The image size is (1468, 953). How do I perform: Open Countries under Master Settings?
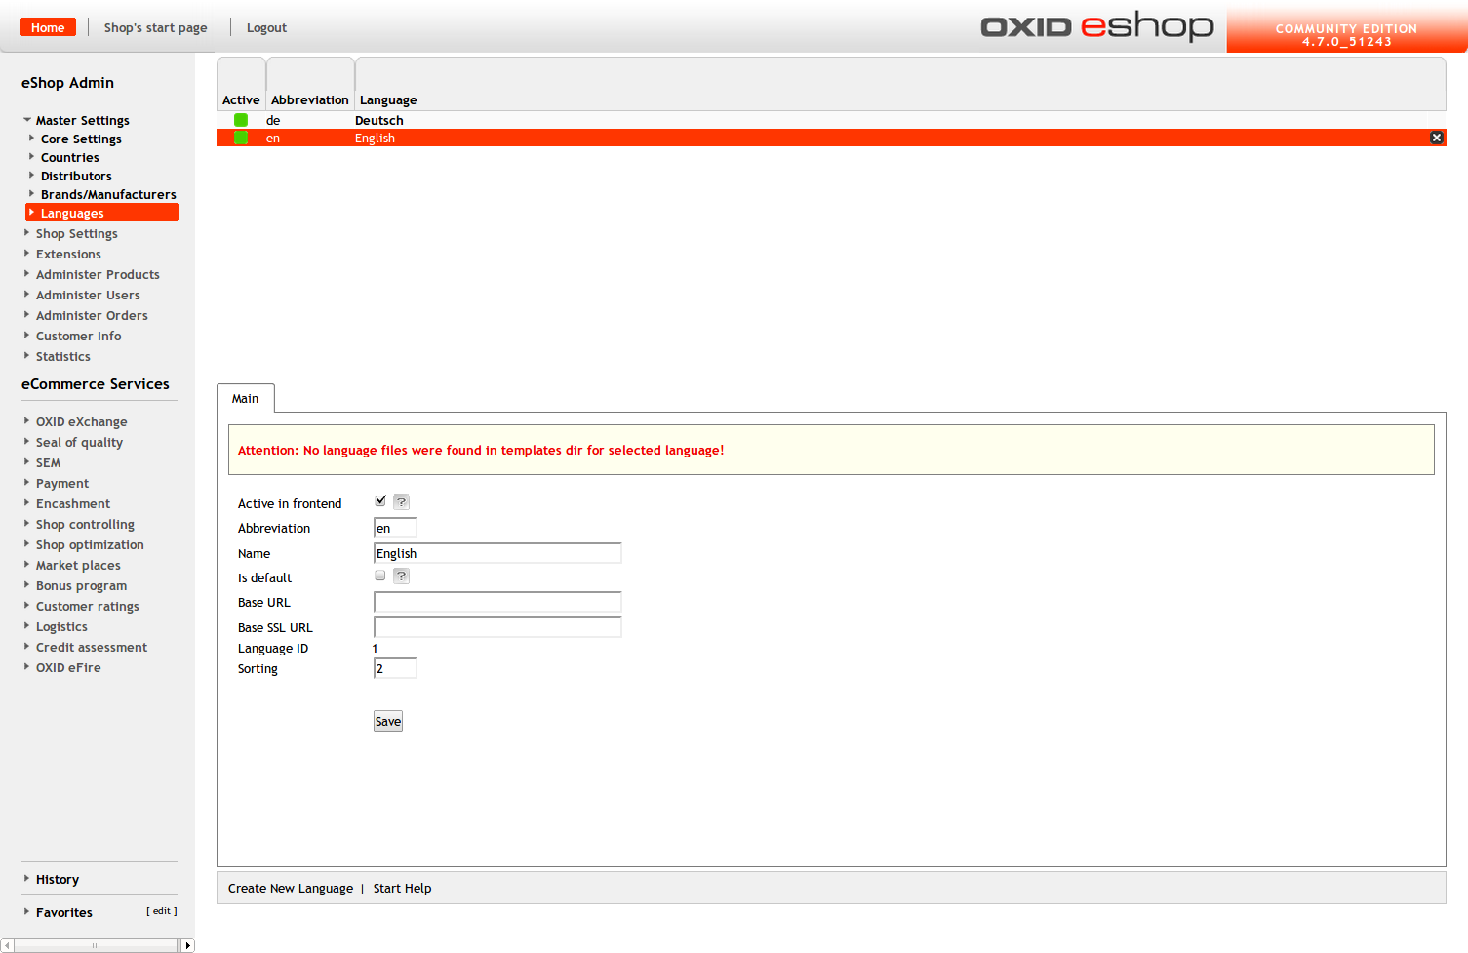tap(69, 158)
